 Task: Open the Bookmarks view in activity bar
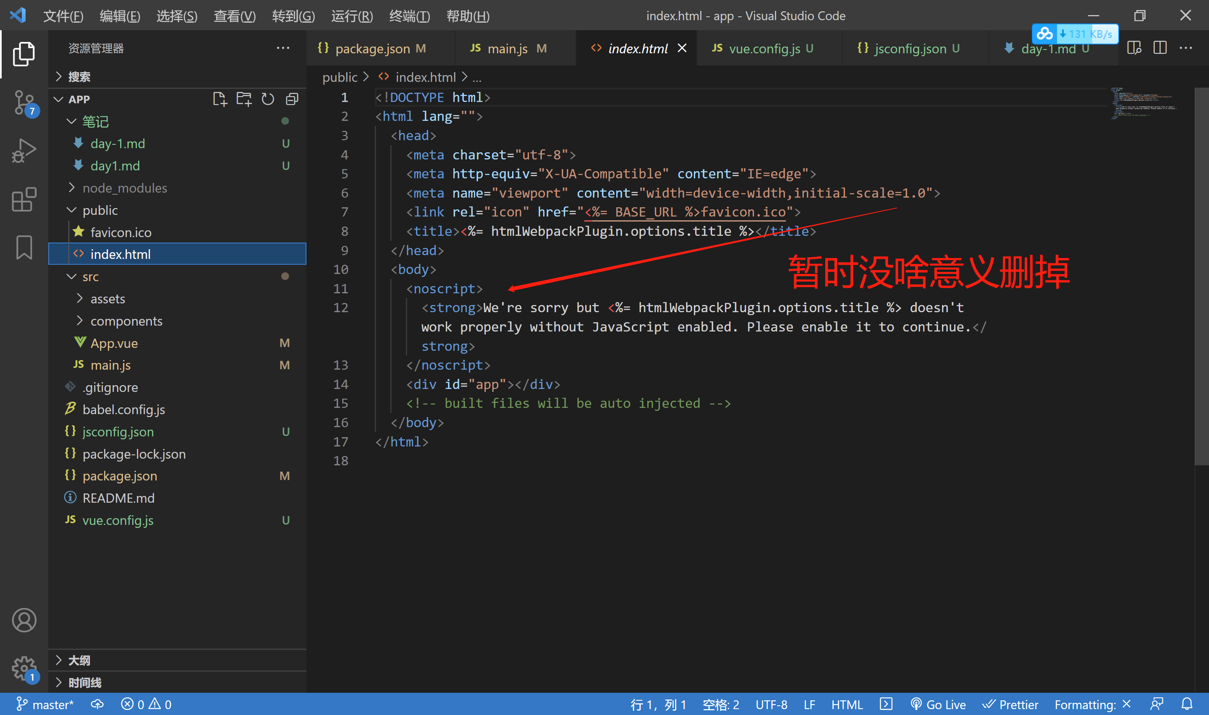click(24, 247)
